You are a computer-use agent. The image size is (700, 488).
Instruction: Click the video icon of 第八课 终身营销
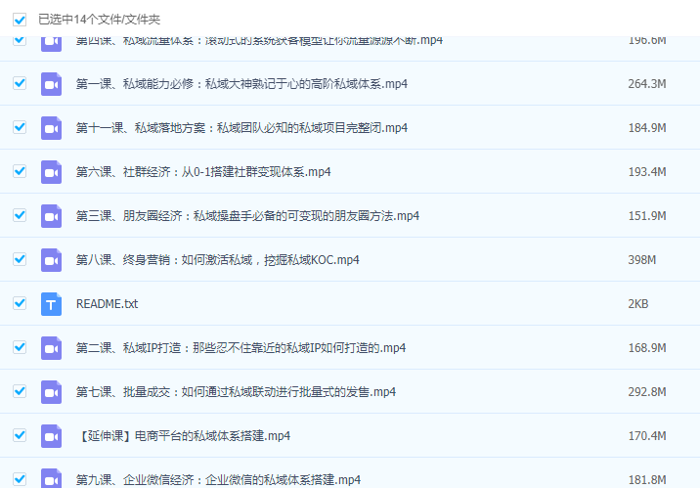51,260
